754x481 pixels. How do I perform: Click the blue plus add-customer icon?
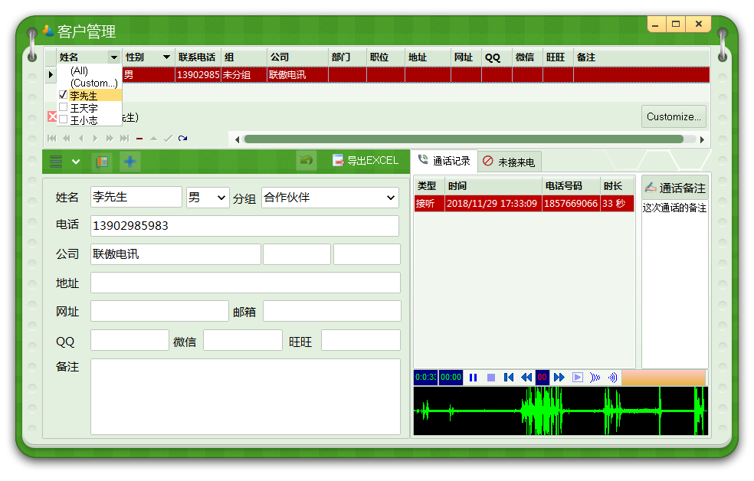pos(129,162)
